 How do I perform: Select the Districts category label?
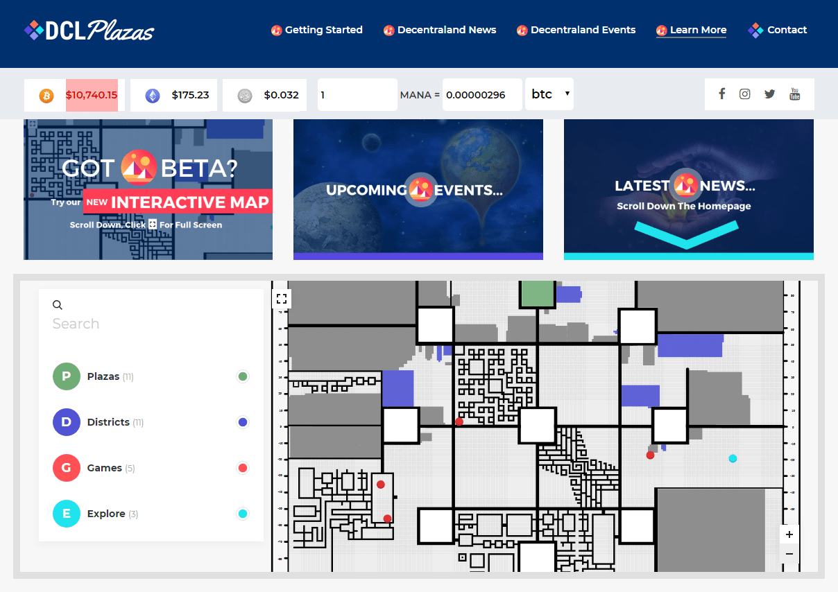(108, 422)
